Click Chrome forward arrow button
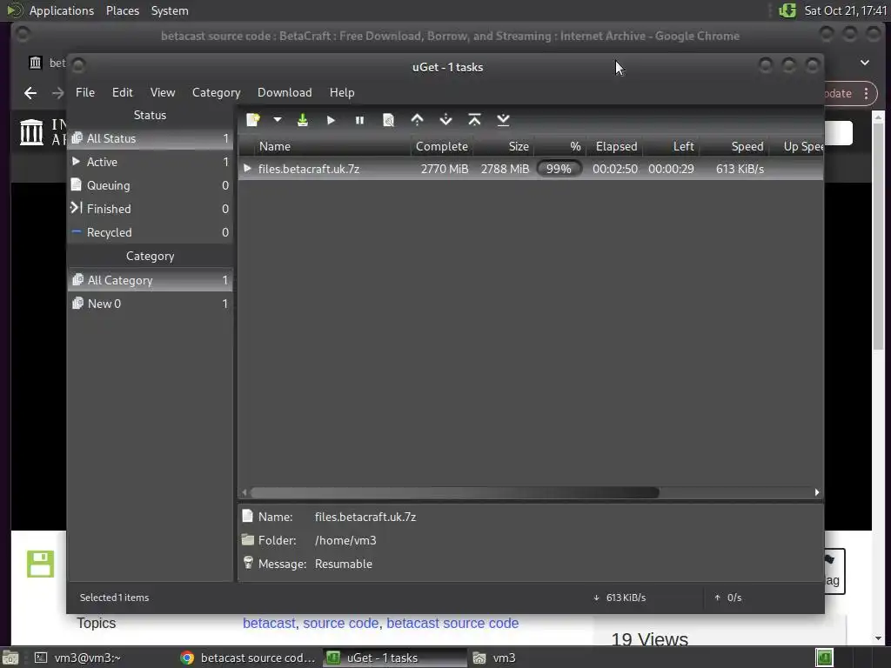891x668 pixels. (57, 93)
